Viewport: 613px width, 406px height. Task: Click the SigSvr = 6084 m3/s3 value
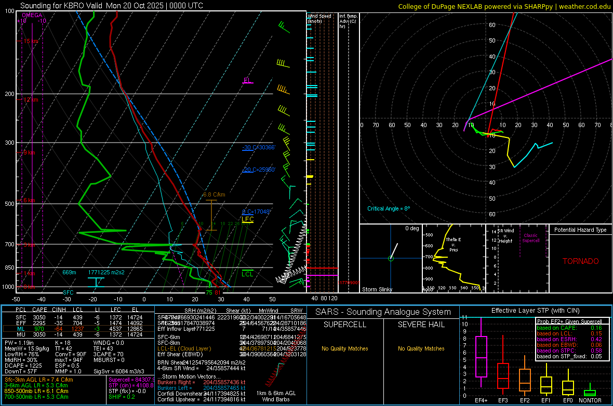pos(119,371)
